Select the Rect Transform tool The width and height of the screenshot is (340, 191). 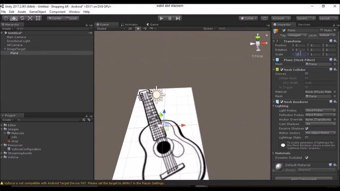(38, 19)
